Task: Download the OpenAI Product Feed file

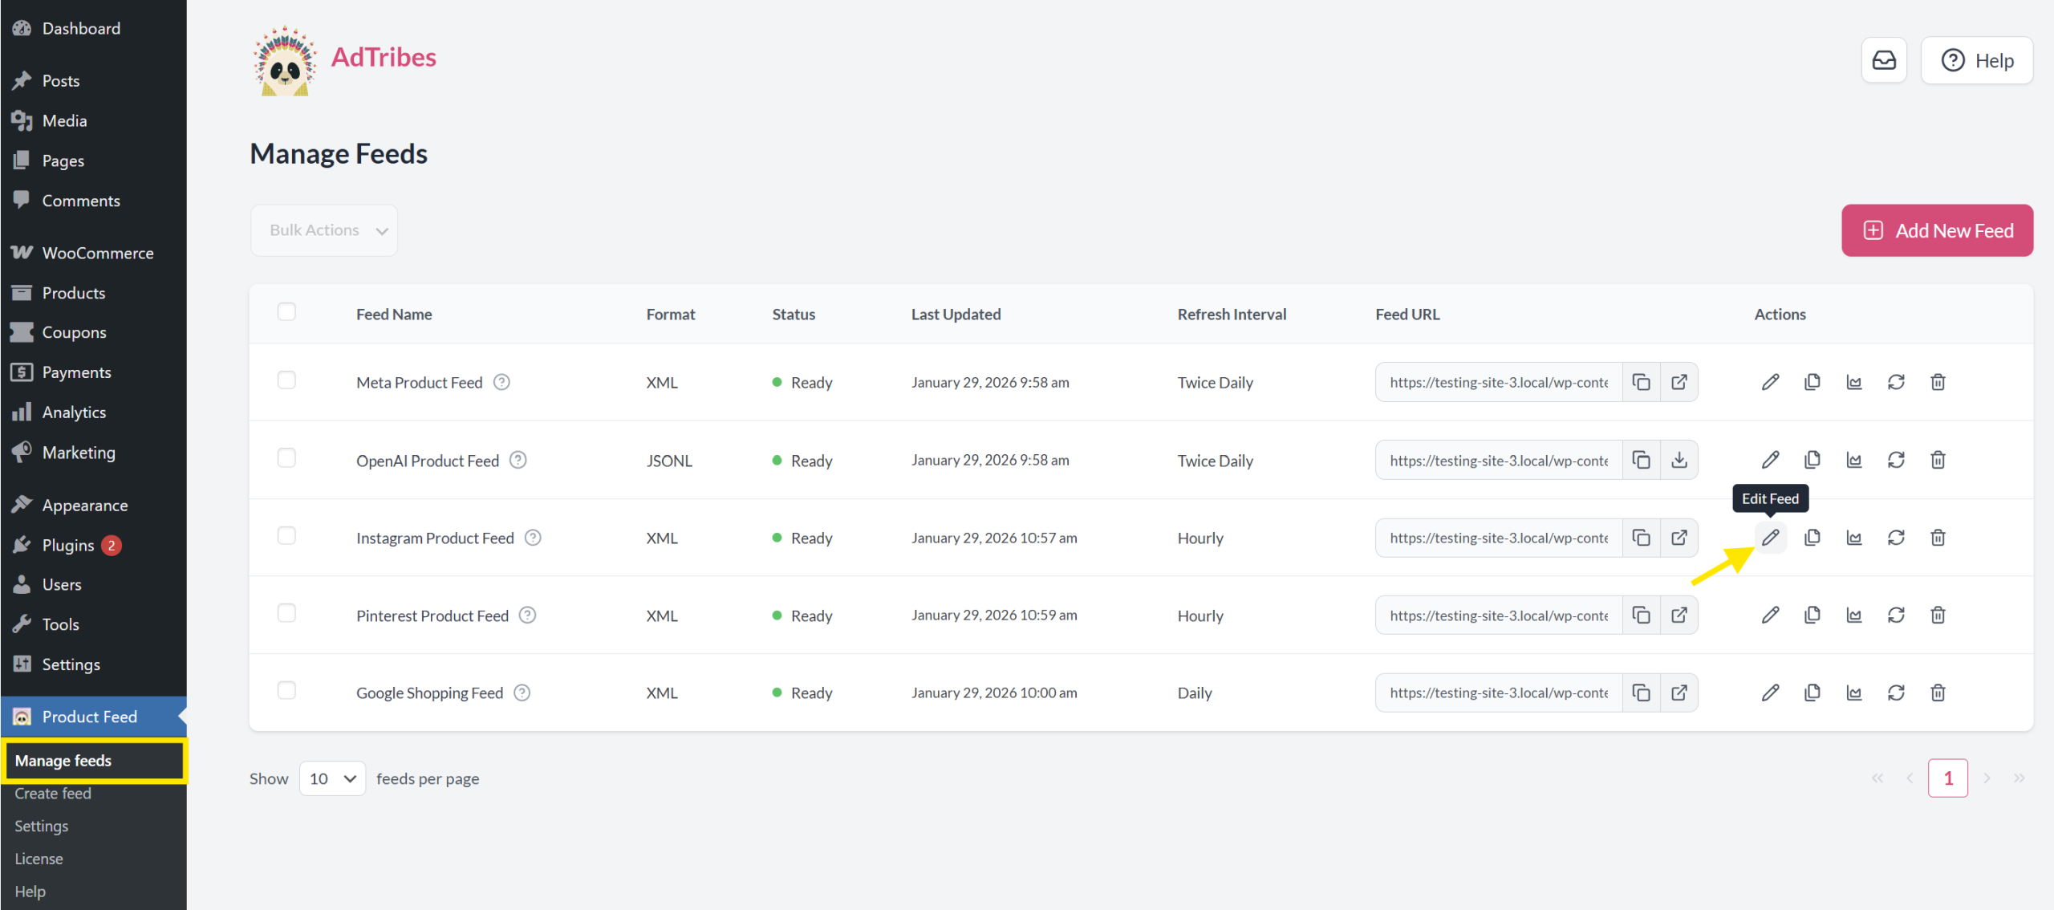Action: 1679,460
